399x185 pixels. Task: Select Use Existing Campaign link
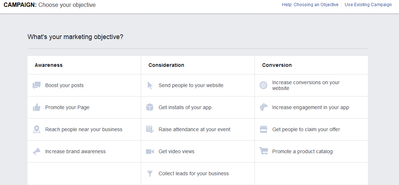[368, 5]
